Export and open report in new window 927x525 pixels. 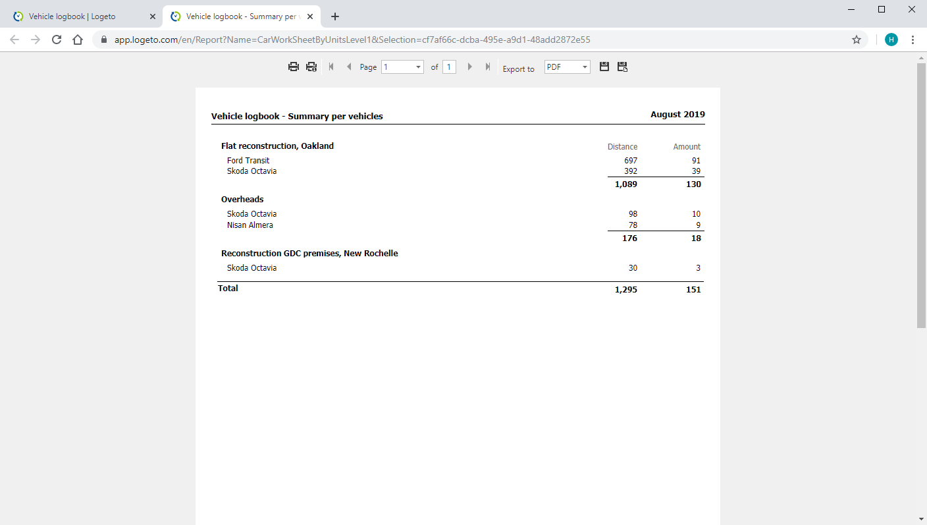tap(622, 67)
